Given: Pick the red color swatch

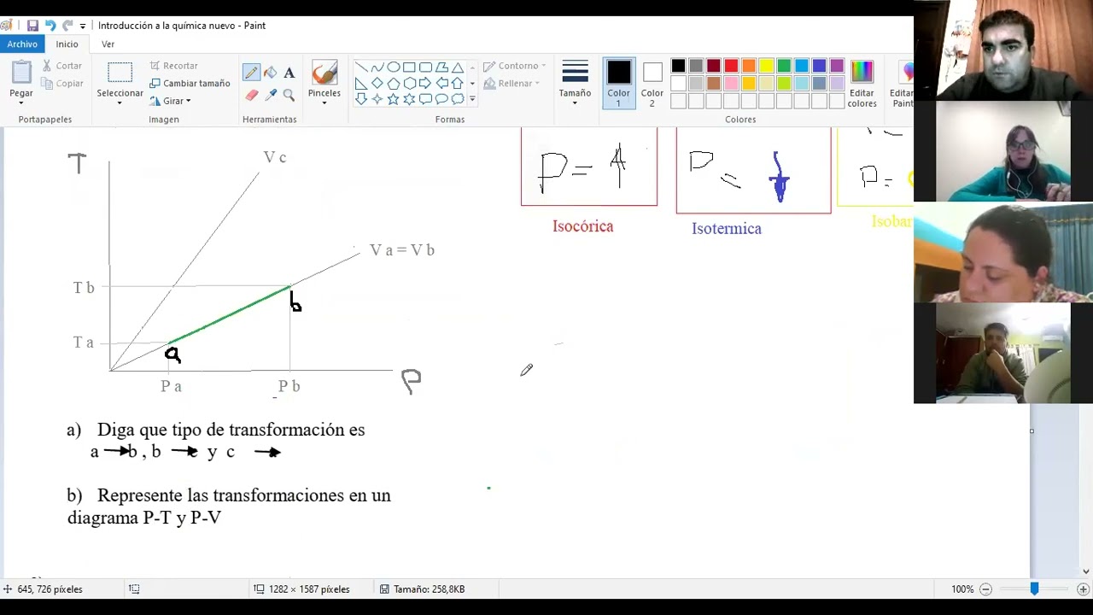Looking at the screenshot, I should (731, 66).
